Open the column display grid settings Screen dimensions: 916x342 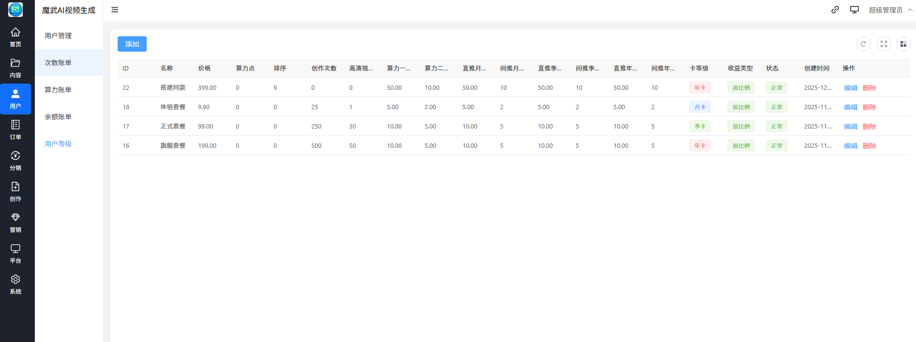click(903, 44)
